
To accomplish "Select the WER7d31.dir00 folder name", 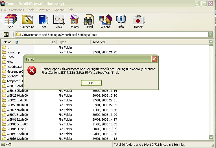I will pyautogui.click(x=17, y=115).
